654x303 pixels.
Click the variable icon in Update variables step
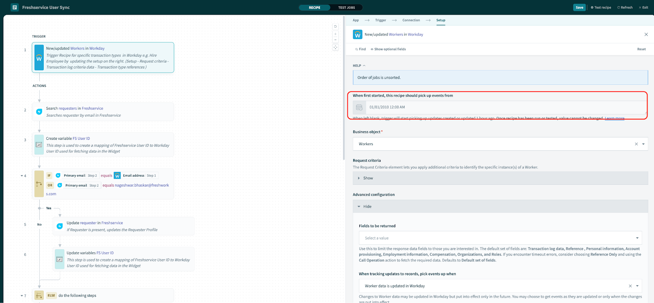tap(60, 259)
